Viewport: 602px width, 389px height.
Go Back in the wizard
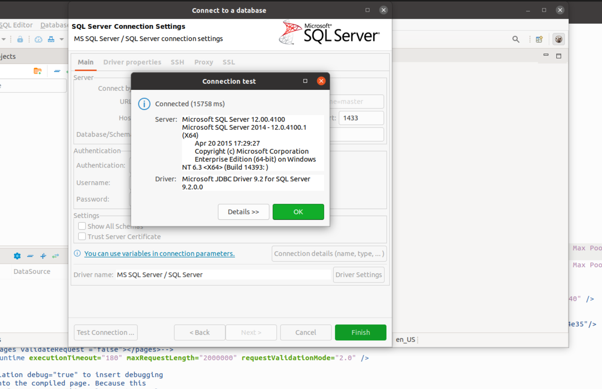click(x=199, y=332)
